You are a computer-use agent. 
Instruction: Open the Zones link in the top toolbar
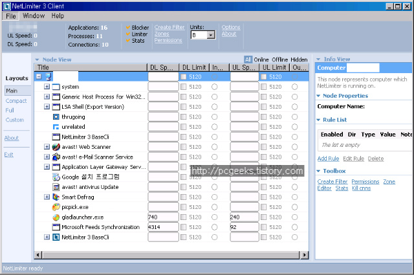(162, 34)
